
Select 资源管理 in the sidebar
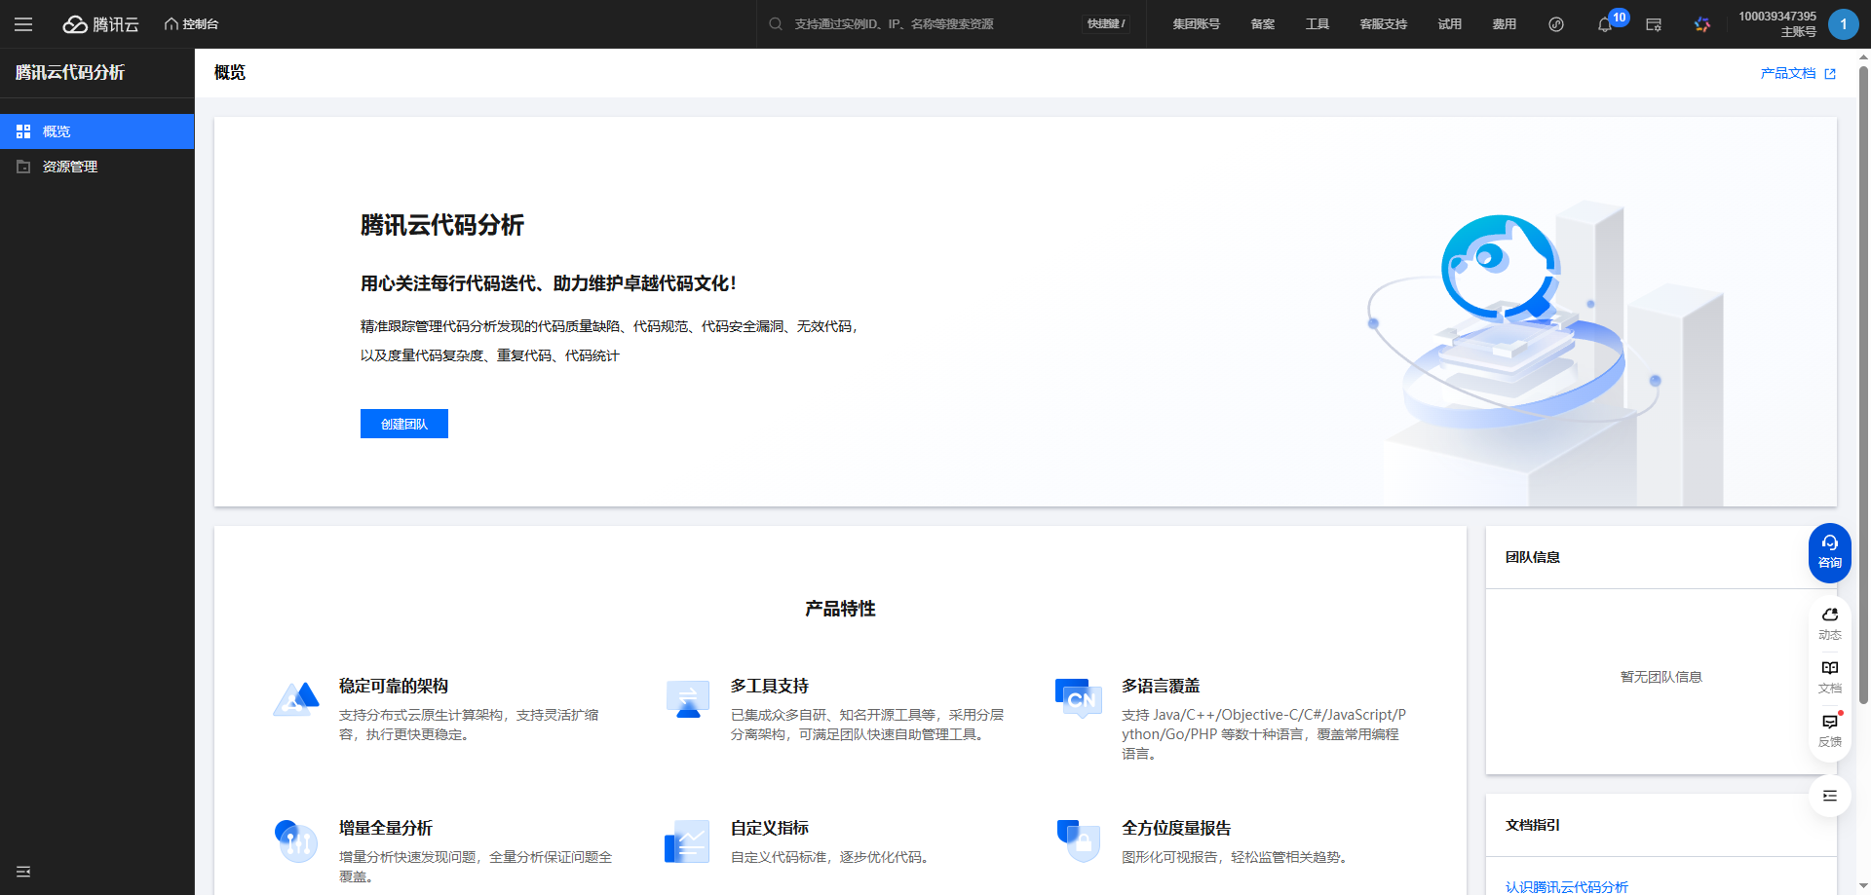coord(97,167)
